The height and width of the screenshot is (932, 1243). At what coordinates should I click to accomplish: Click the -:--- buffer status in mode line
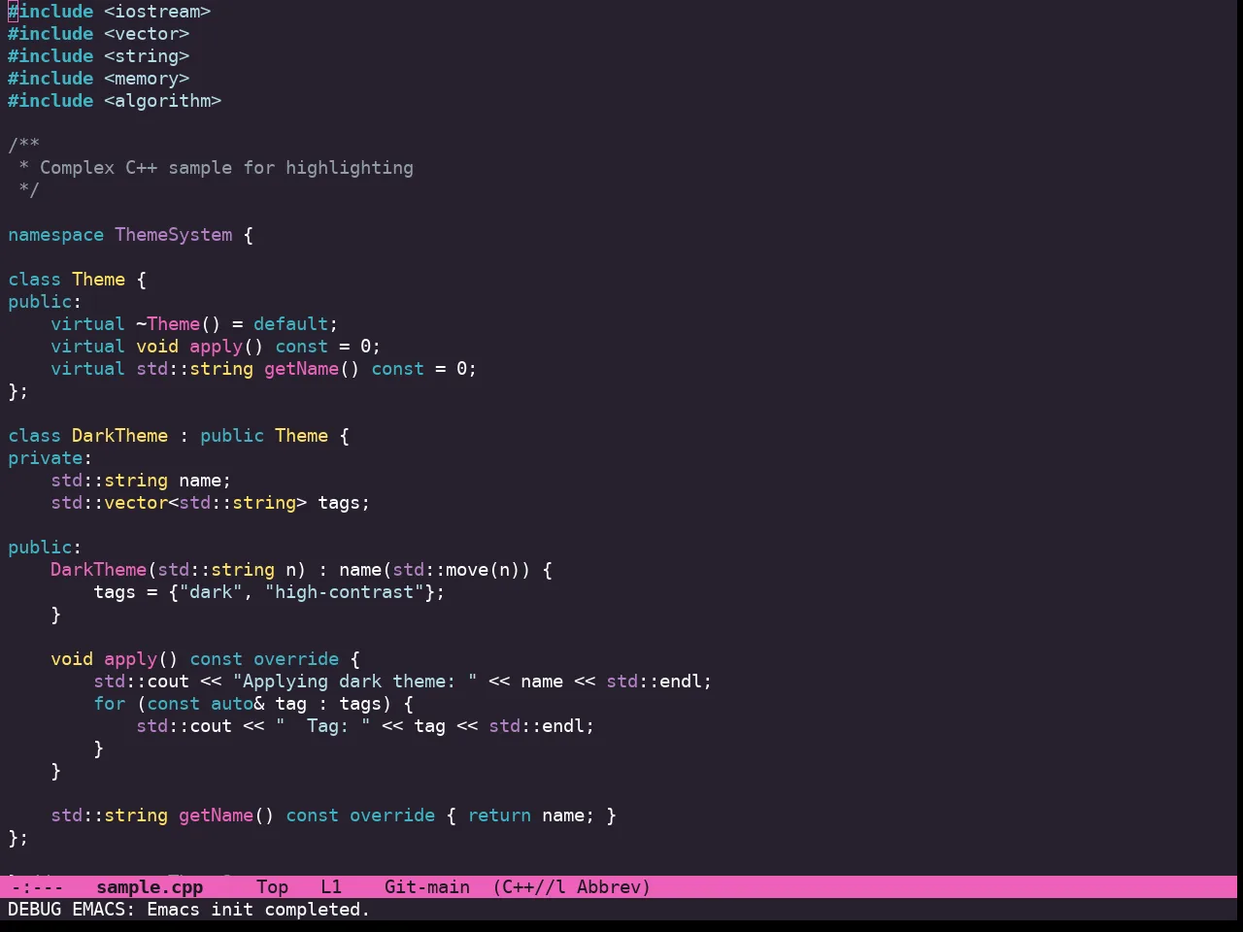[x=36, y=887]
